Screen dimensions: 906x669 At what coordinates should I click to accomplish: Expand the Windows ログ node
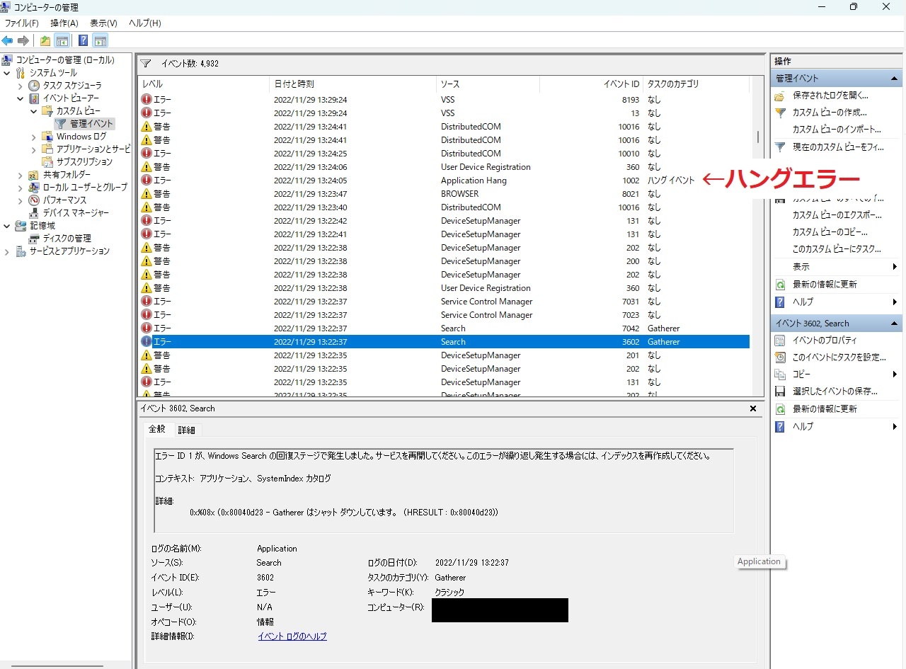(34, 137)
